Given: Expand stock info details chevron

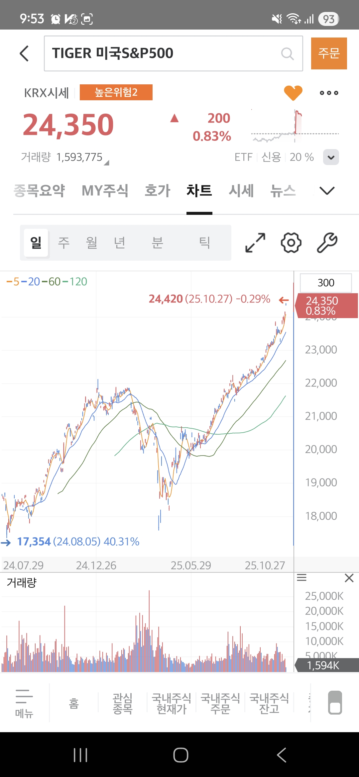Looking at the screenshot, I should coord(331,157).
